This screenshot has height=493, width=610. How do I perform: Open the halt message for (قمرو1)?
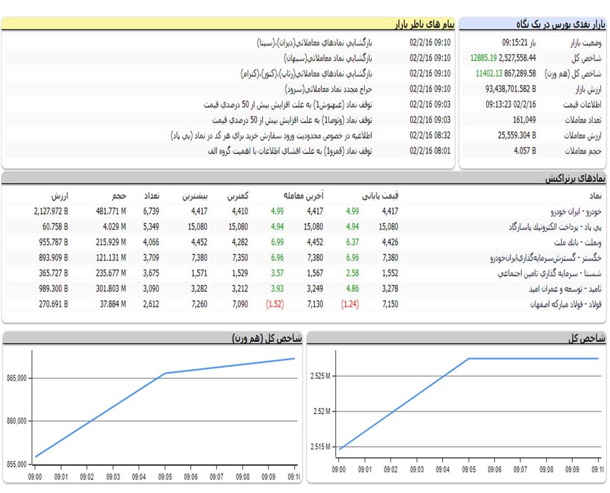(x=290, y=151)
